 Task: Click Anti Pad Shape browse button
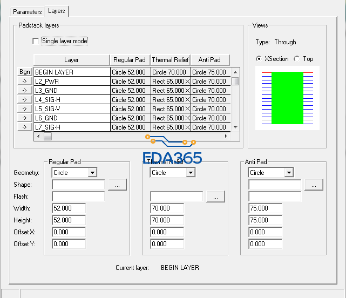pyautogui.click(x=314, y=185)
